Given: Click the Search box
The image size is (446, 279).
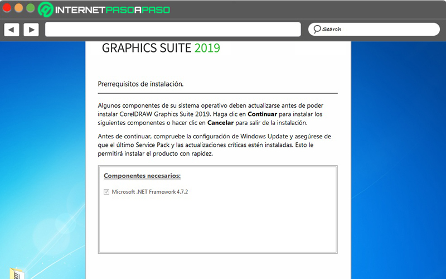Looking at the screenshot, I should click(374, 30).
